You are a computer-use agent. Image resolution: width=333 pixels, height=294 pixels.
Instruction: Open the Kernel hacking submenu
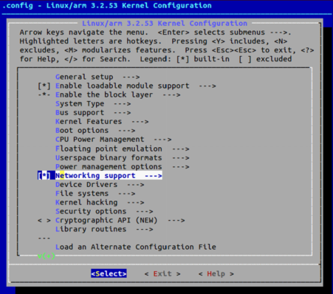[100, 202]
